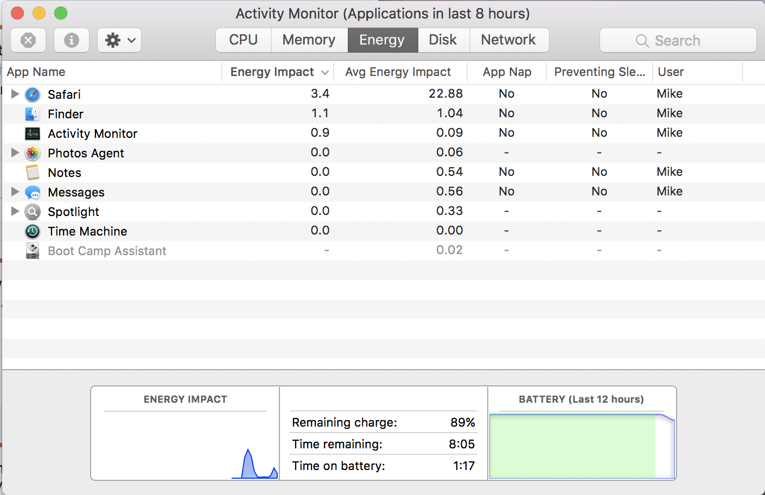
Task: Click Safari's 22.88 average energy value
Action: click(445, 93)
